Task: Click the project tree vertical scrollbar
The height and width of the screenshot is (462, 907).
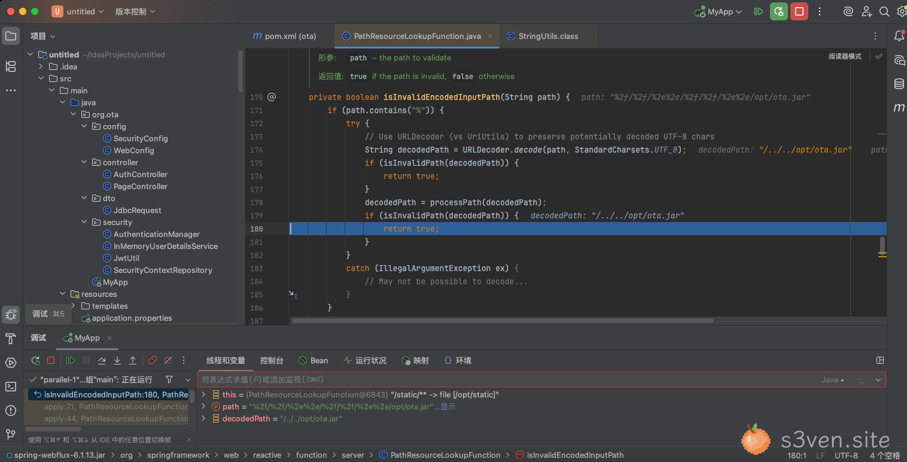Action: pos(241,71)
